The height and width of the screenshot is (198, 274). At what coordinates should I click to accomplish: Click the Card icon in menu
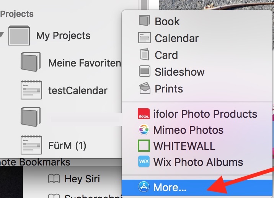(x=144, y=55)
